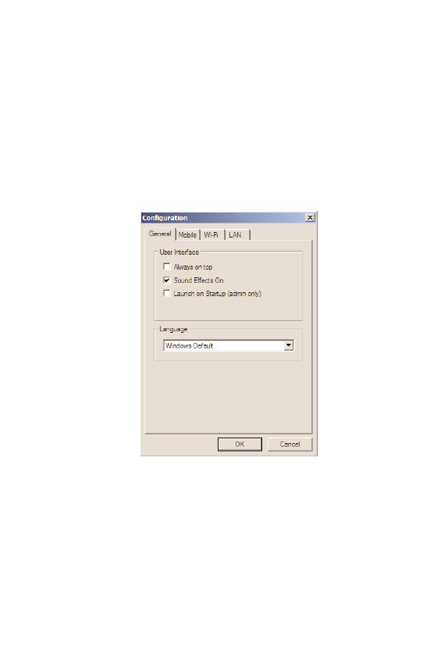Dismiss changes with the Cancel button
Screen dimensions: 430x654
[290, 444]
